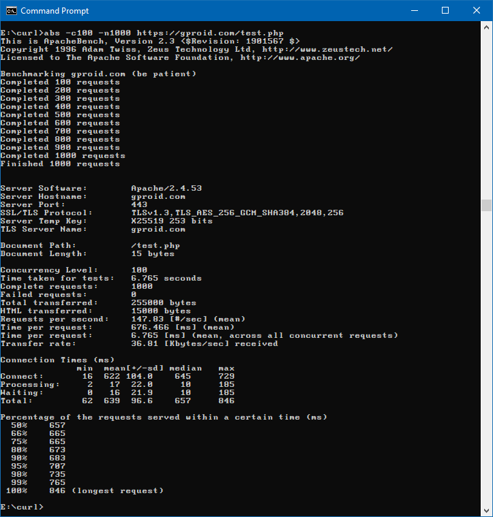Screen dimensions: 493x517
Task: Maximize the Command Prompt window
Action: (445, 11)
